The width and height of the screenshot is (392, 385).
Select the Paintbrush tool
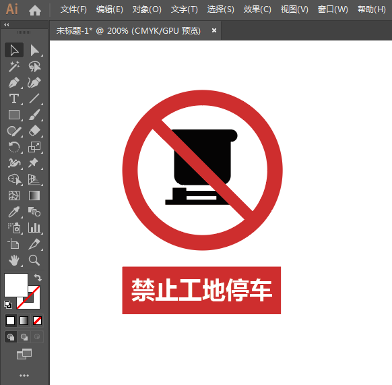[34, 115]
